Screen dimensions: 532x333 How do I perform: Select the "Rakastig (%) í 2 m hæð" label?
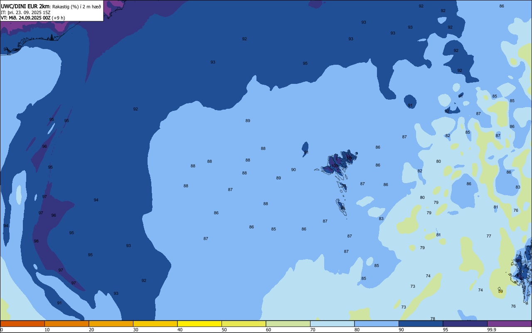coord(76,7)
